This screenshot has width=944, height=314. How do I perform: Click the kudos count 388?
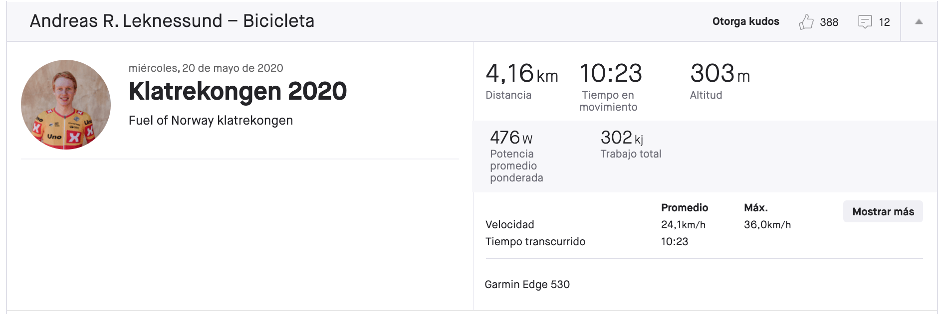tap(829, 22)
